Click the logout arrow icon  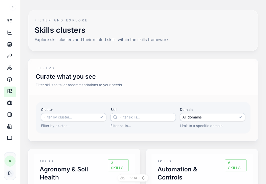coord(10,173)
